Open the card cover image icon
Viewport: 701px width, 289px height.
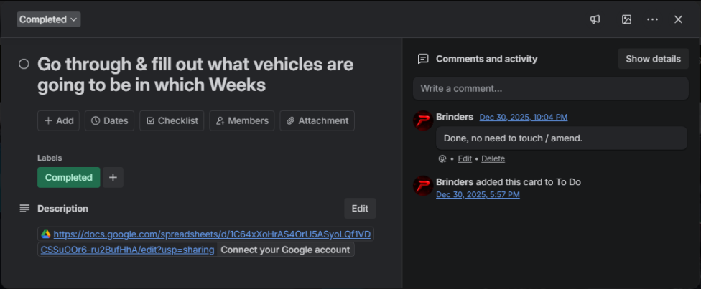tap(627, 19)
